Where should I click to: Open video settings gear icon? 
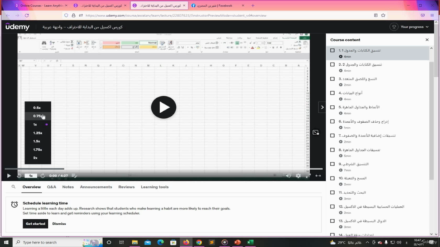[298, 176]
